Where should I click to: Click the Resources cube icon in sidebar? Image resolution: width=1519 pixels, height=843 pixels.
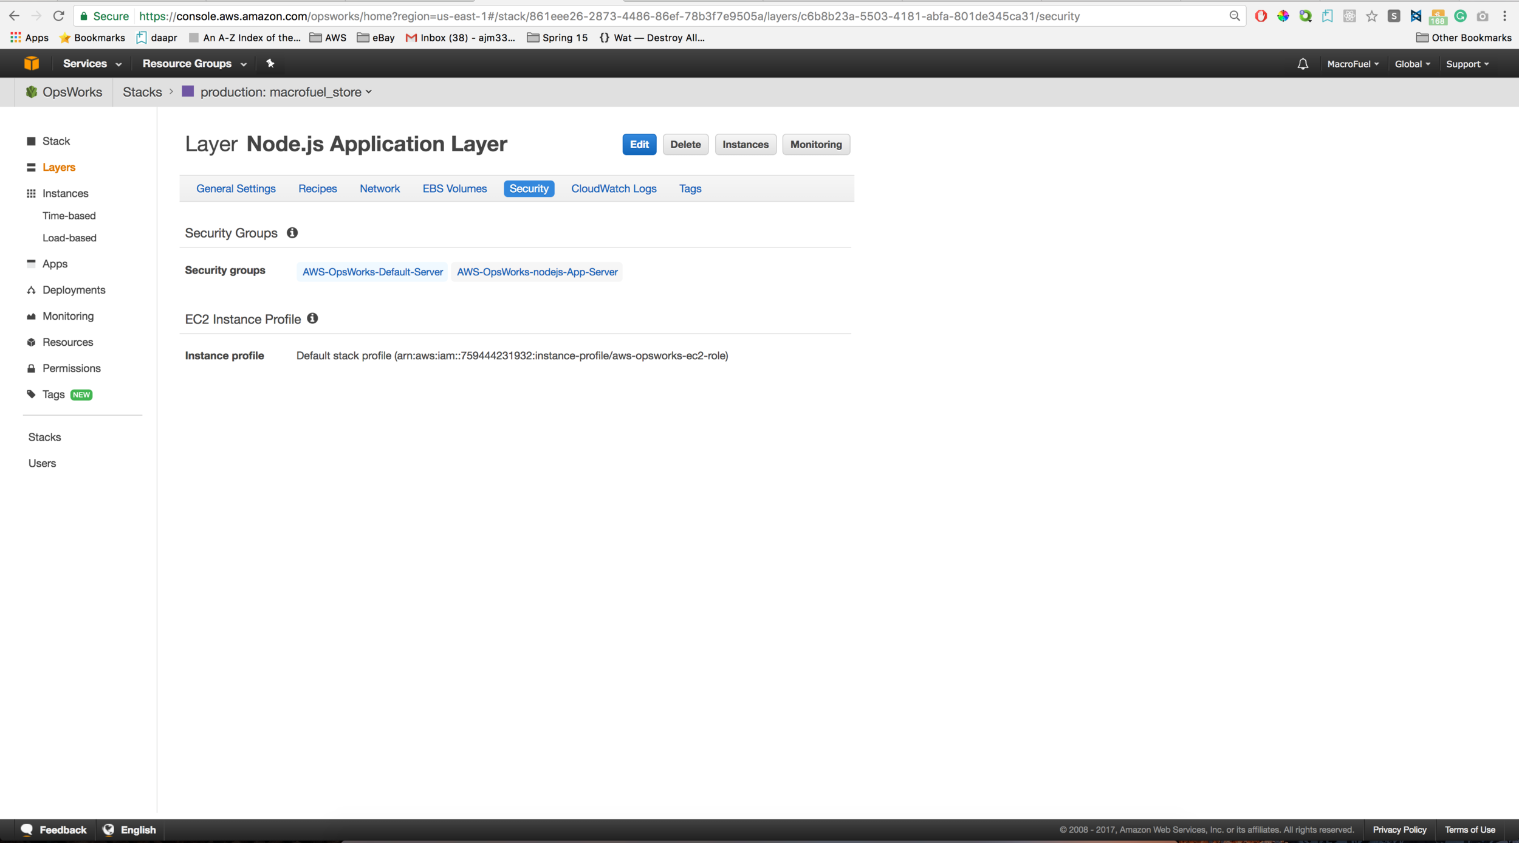(32, 342)
